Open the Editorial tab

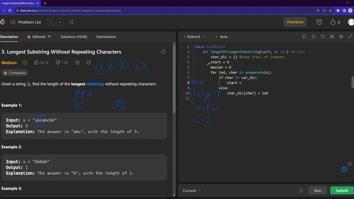point(39,37)
